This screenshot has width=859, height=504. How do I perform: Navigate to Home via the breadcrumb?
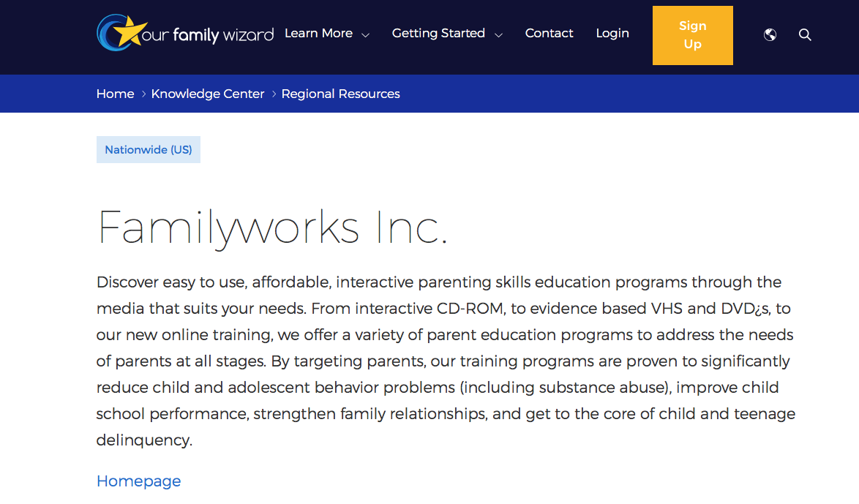pyautogui.click(x=115, y=94)
